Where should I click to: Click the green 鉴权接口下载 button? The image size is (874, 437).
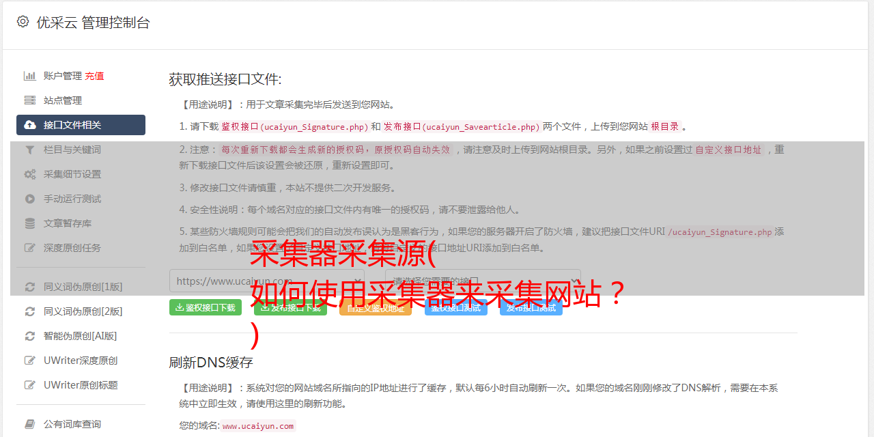pos(206,307)
